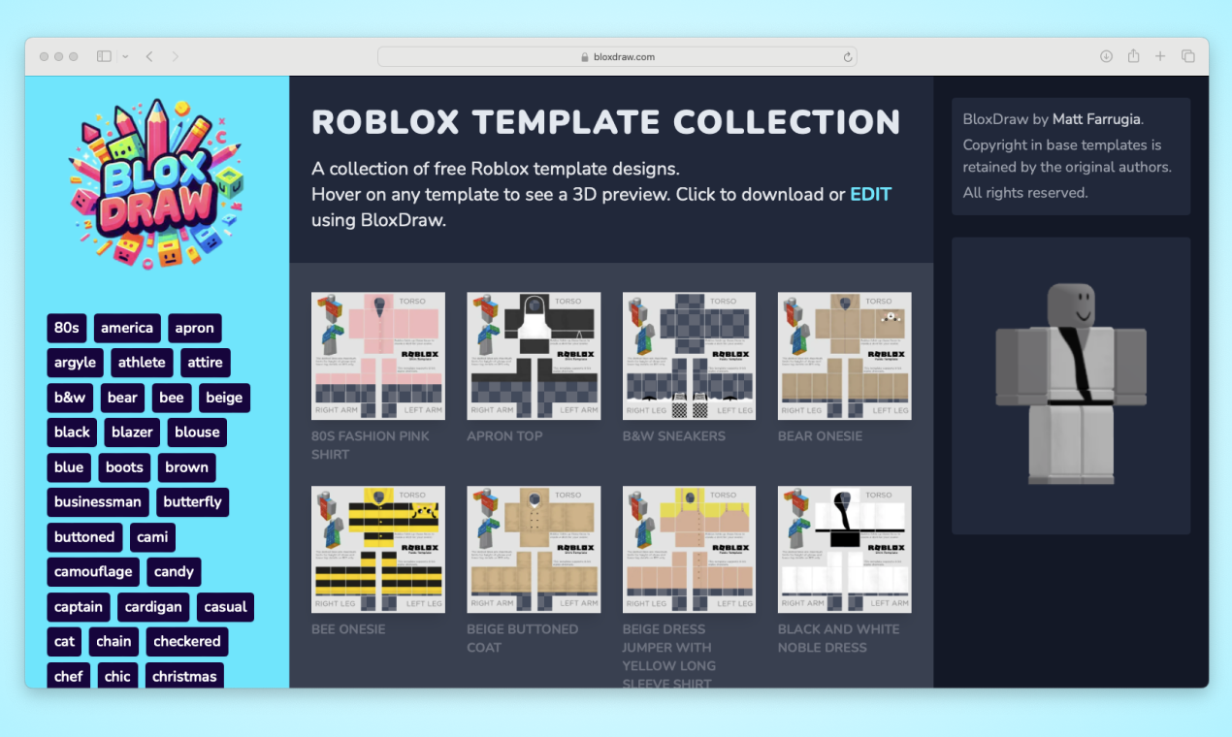Screen dimensions: 1232x737
Task: Show the tab overview icon
Action: (x=1187, y=56)
